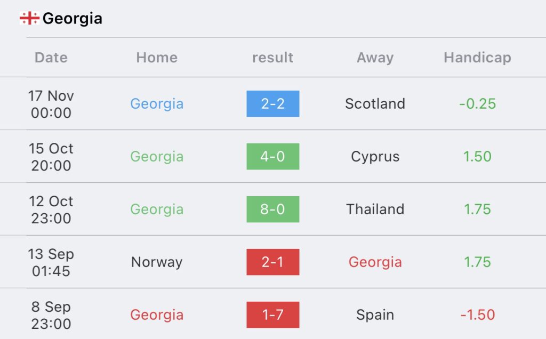Click the Spain team name
This screenshot has height=339, width=546.
tap(375, 316)
